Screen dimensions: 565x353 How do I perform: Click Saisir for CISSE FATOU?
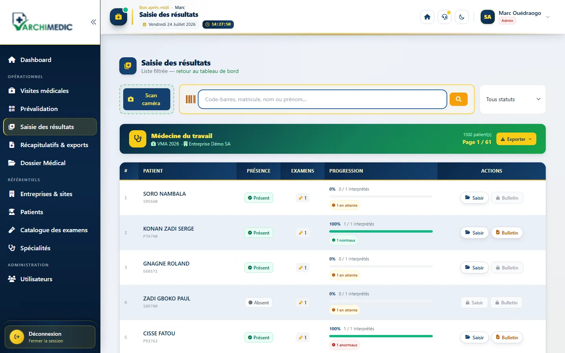tap(474, 337)
